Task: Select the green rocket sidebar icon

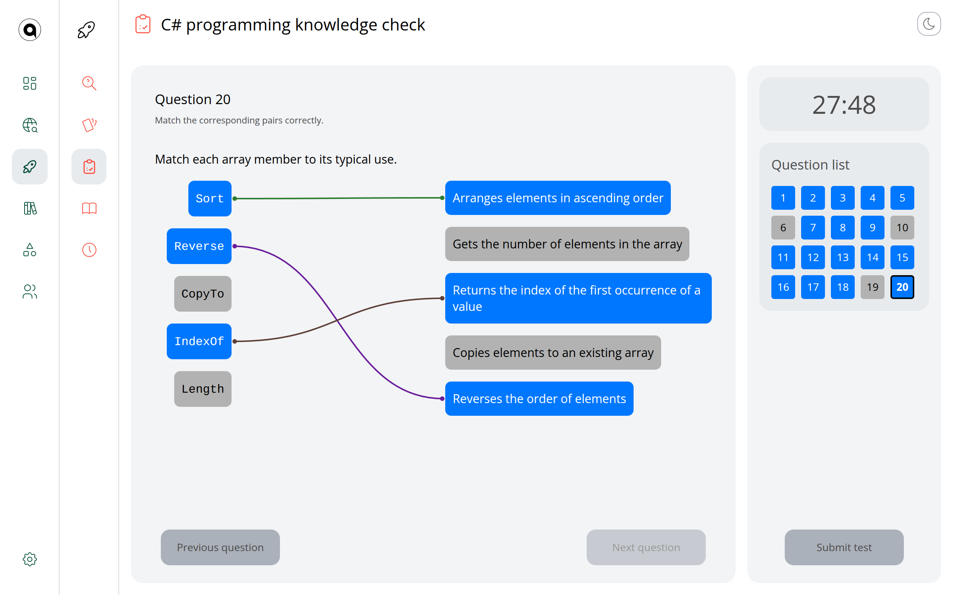Action: pos(29,167)
